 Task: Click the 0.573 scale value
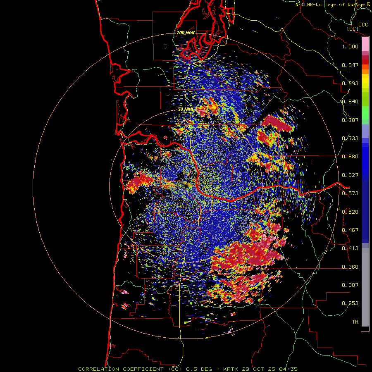350,193
